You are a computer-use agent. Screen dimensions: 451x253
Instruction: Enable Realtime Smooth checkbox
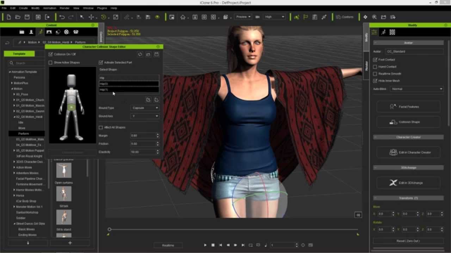point(375,74)
